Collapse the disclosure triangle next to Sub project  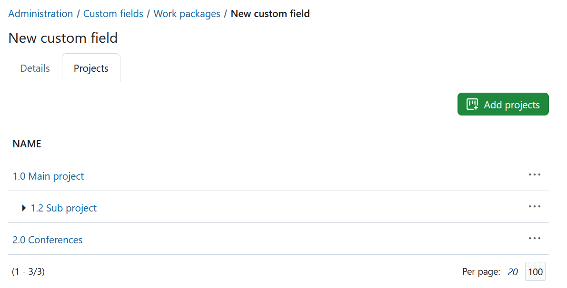tap(23, 208)
